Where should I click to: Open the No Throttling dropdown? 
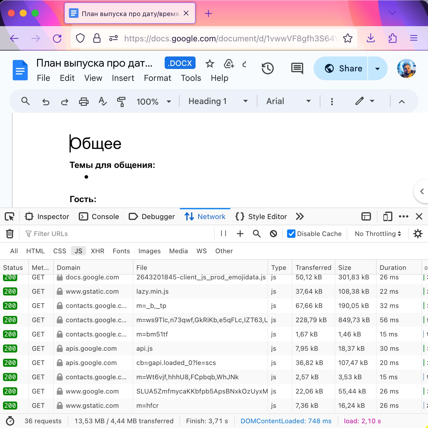point(377,234)
